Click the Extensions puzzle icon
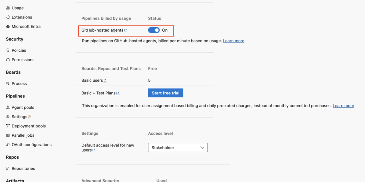The image size is (365, 182). pyautogui.click(x=8, y=17)
